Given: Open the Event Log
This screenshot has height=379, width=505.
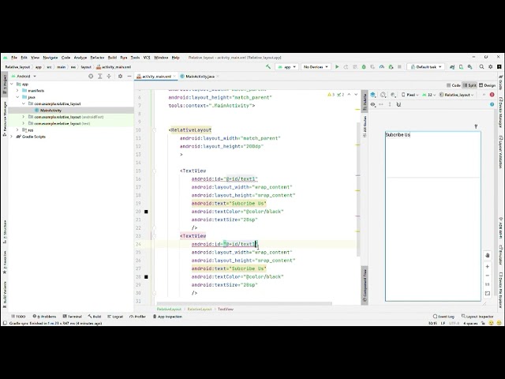Looking at the screenshot, I should (x=443, y=317).
